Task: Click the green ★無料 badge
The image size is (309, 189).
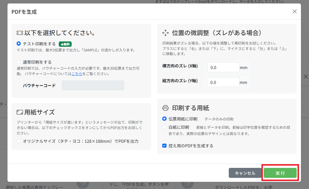Action: pyautogui.click(x=65, y=44)
